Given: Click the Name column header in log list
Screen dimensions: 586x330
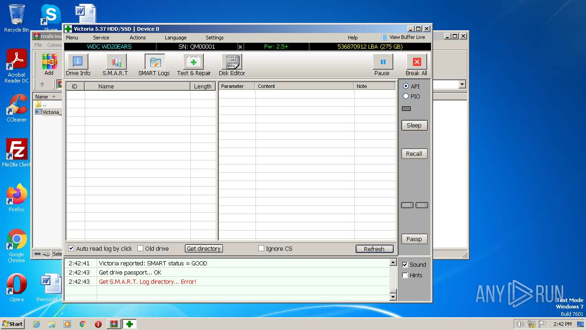Looking at the screenshot, I should coord(137,86).
